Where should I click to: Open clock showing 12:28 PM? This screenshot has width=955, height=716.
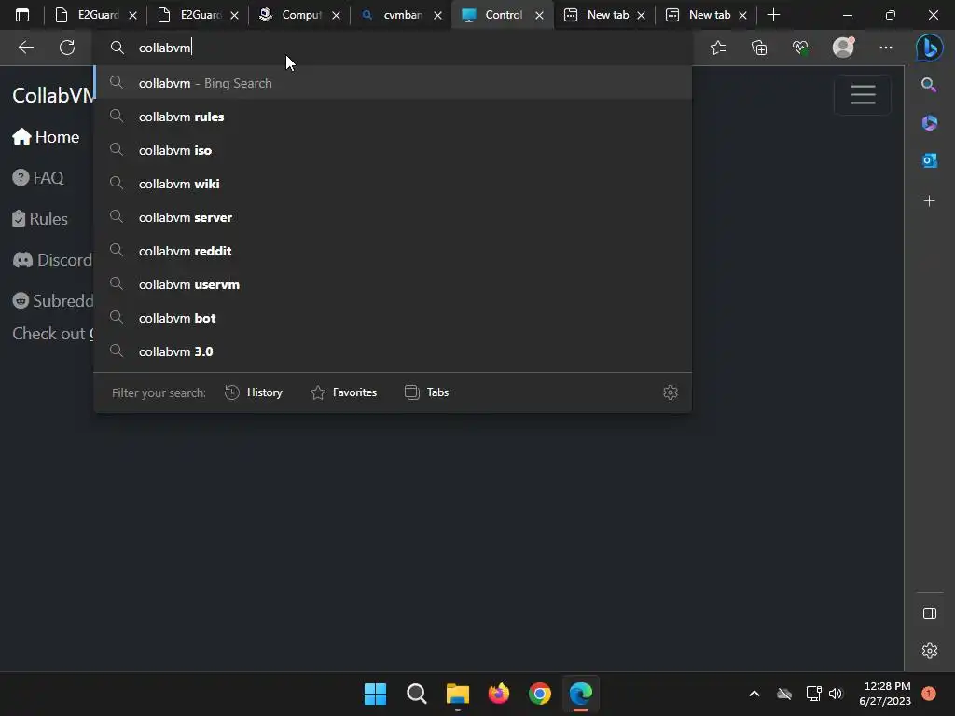pyautogui.click(x=885, y=694)
